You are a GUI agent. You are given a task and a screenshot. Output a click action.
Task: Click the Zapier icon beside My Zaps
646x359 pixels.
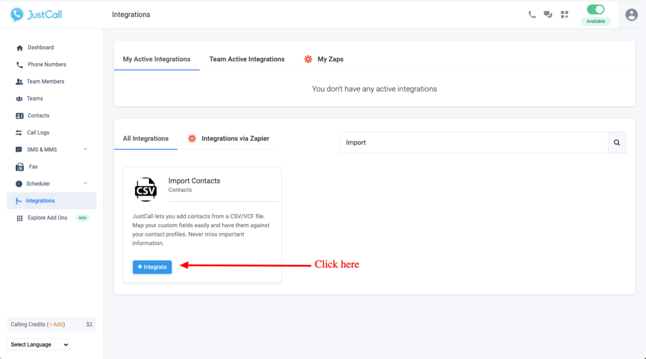point(308,59)
